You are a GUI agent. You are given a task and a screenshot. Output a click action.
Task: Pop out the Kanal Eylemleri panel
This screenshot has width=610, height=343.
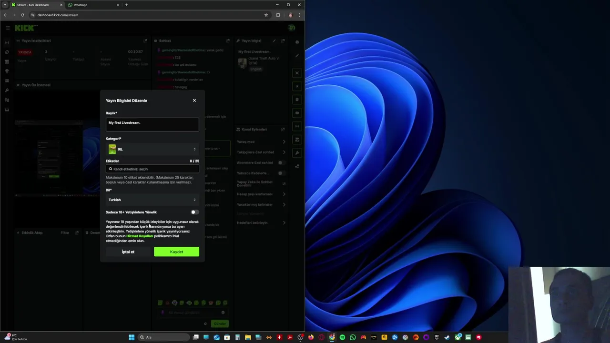[283, 129]
